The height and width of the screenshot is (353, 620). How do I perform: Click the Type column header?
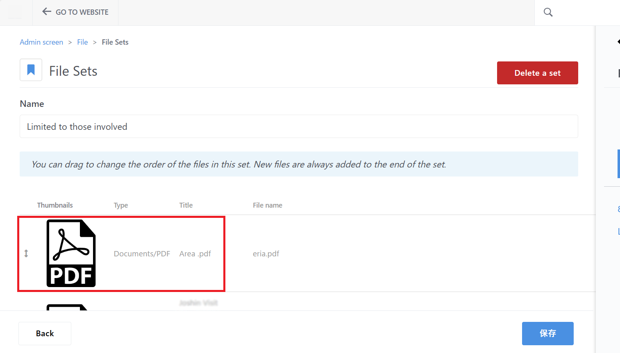point(121,205)
